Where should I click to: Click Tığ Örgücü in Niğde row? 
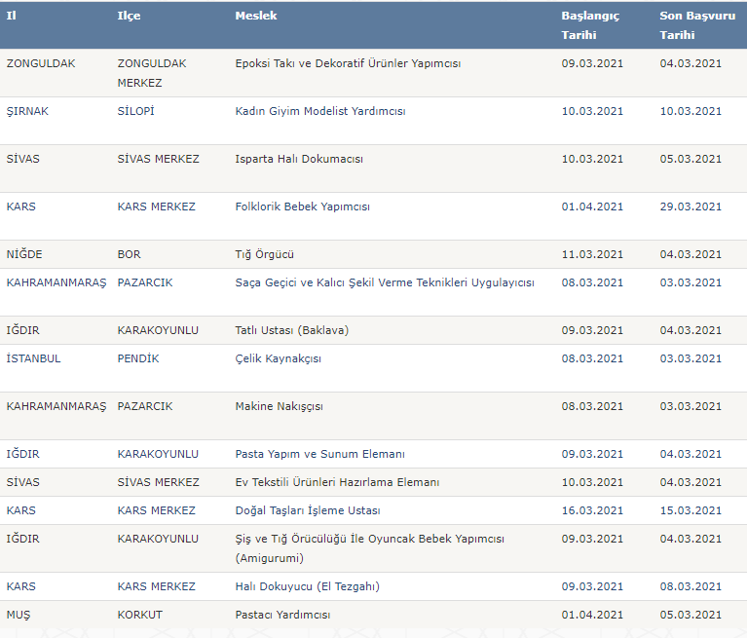click(264, 254)
